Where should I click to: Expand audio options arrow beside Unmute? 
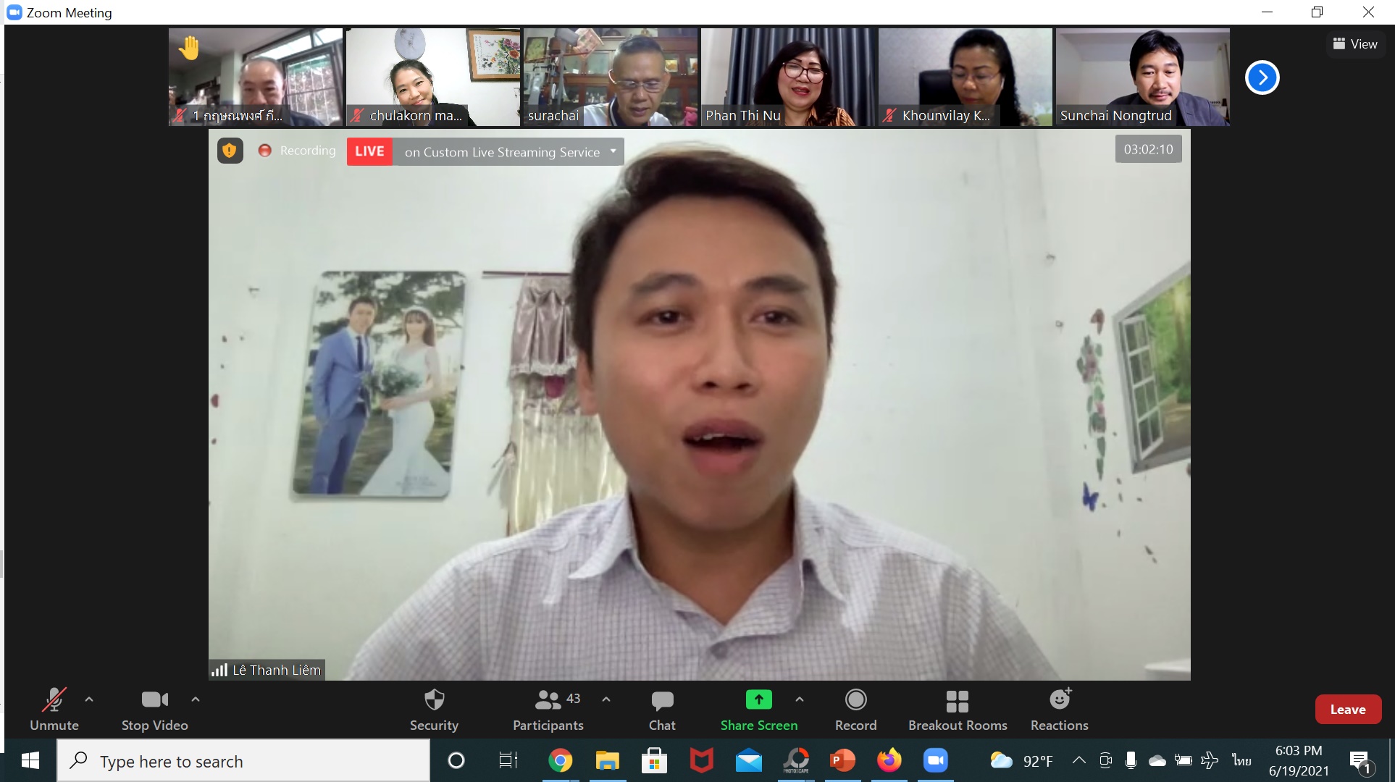89,699
